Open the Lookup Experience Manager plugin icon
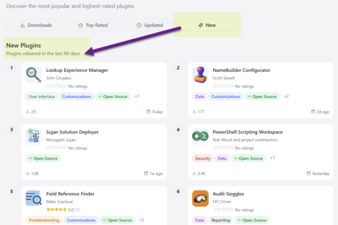The image size is (338, 225). tap(34, 75)
